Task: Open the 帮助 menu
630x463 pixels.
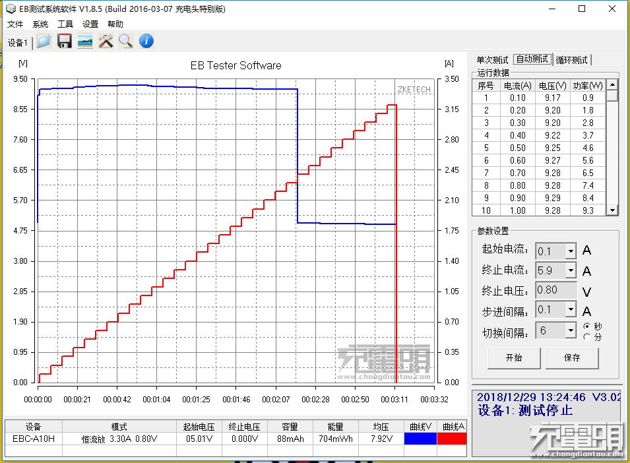Action: pos(115,24)
